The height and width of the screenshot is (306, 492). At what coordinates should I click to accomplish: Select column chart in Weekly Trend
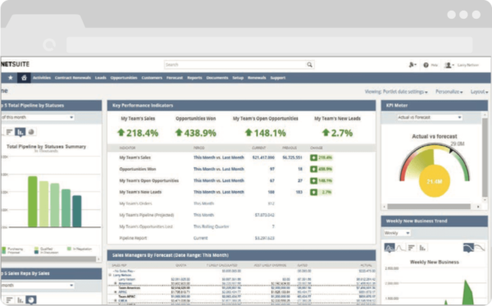(422, 248)
